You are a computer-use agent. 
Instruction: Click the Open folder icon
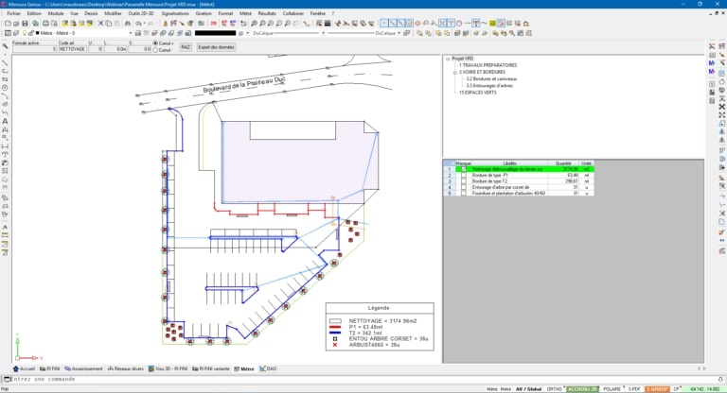(14, 23)
